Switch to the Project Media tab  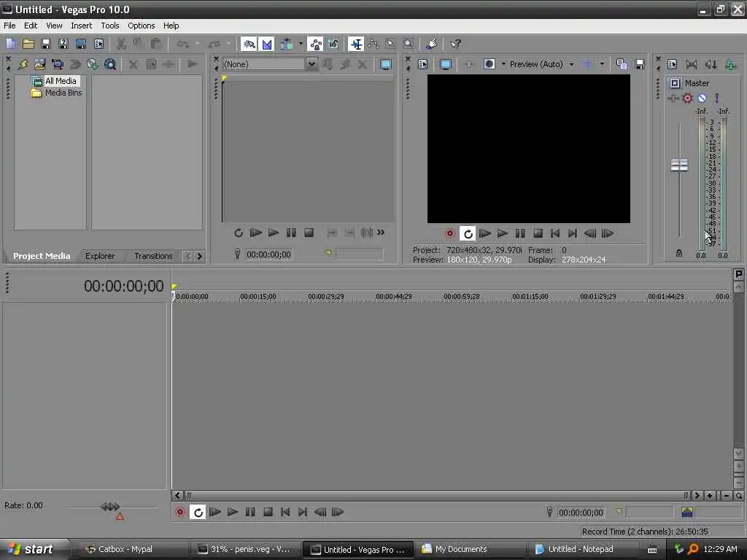click(42, 256)
